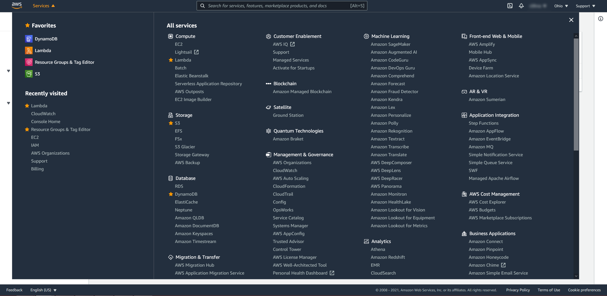This screenshot has width=607, height=296.
Task: Open AWS Cost Explorer
Action: point(487,202)
